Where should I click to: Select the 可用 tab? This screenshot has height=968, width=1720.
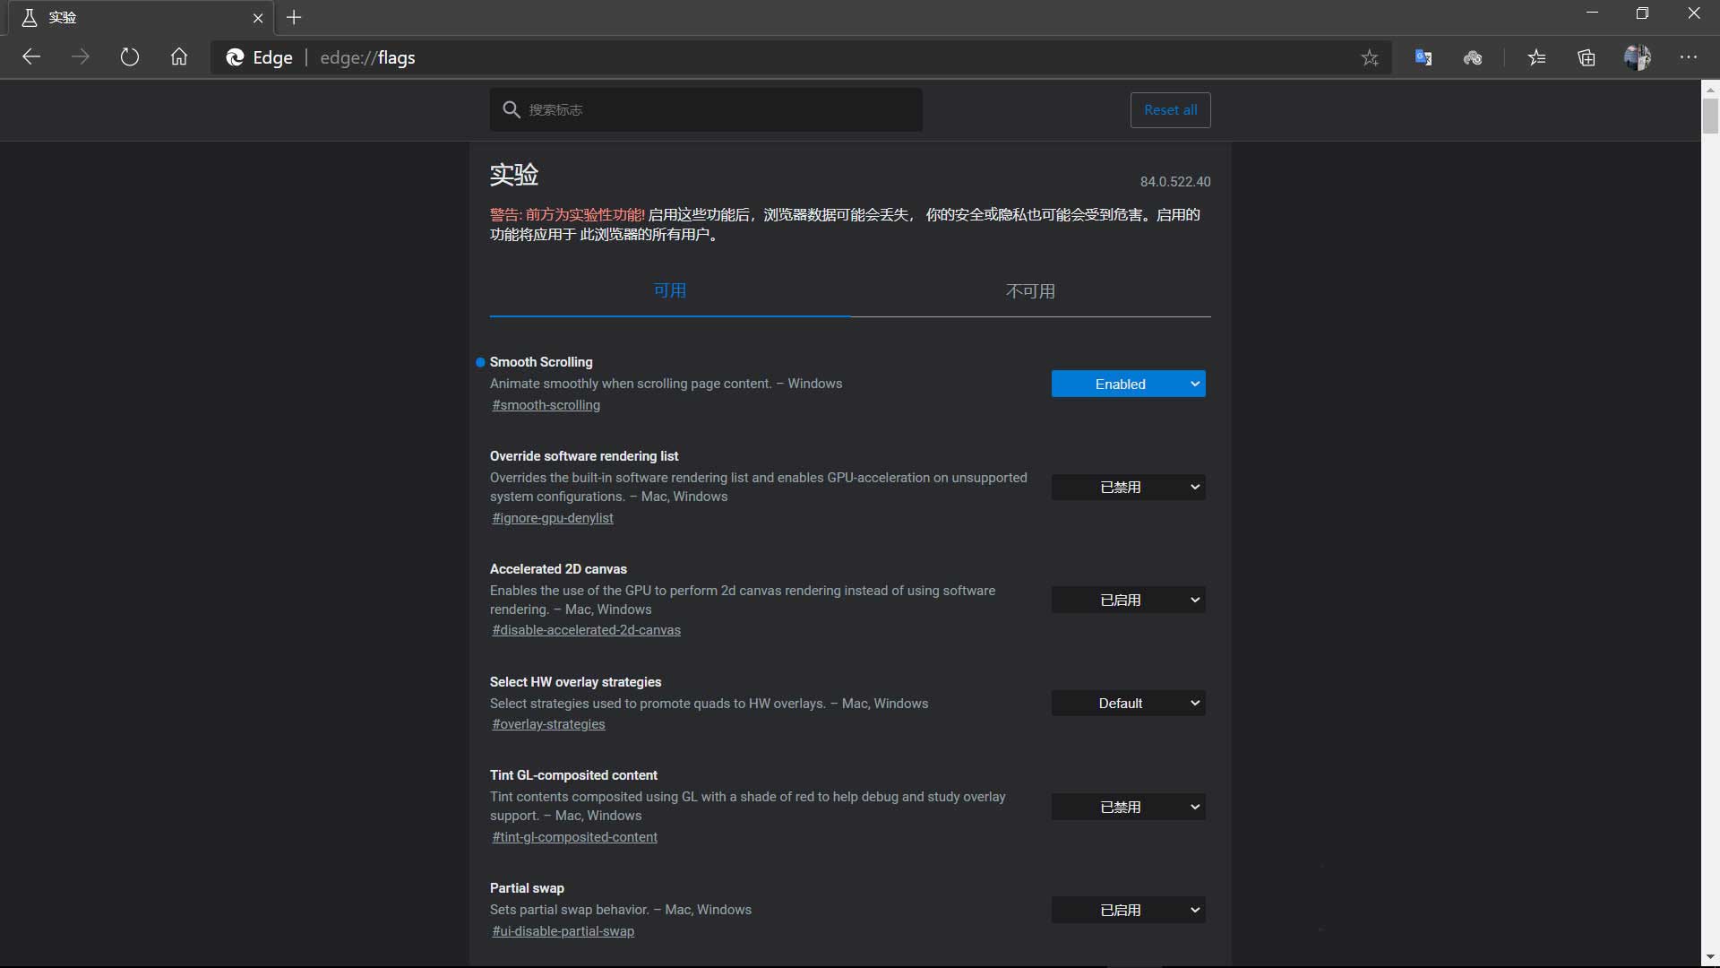(669, 291)
